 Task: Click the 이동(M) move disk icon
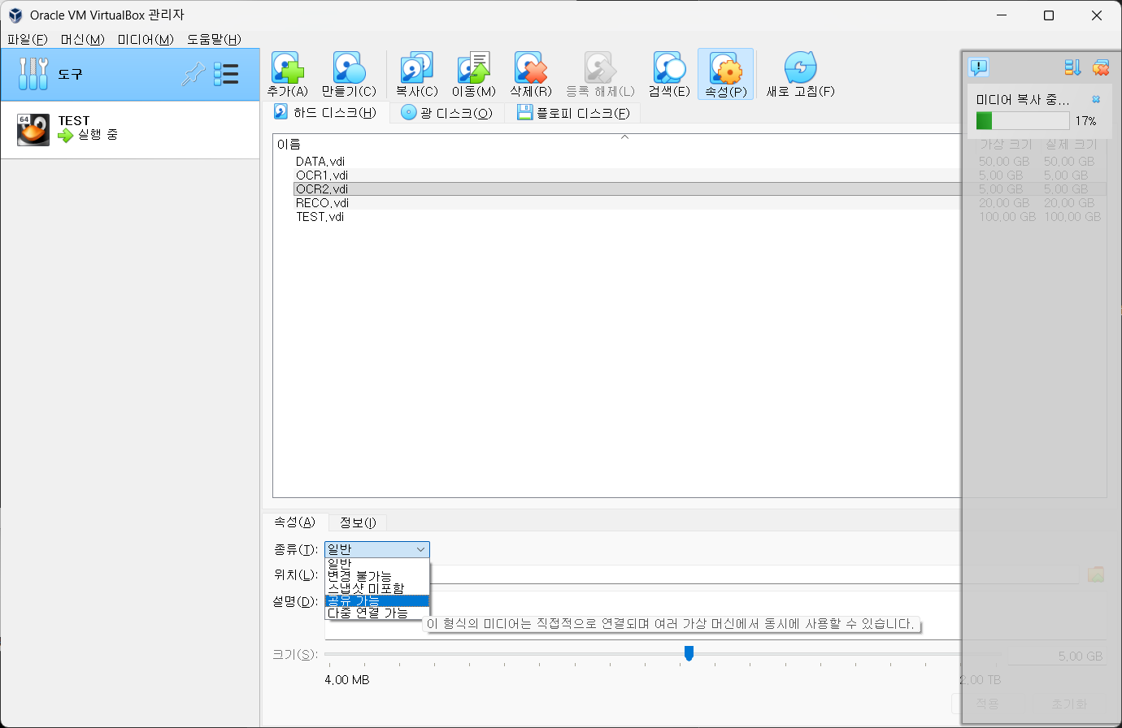click(473, 68)
